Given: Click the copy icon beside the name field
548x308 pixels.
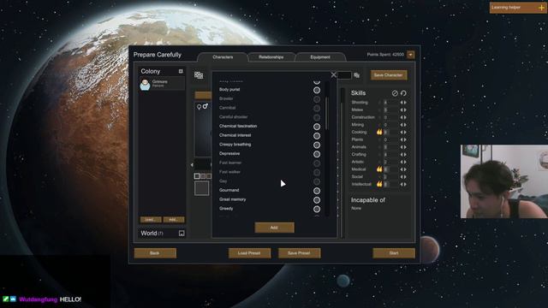Looking at the screenshot, I should 357,75.
